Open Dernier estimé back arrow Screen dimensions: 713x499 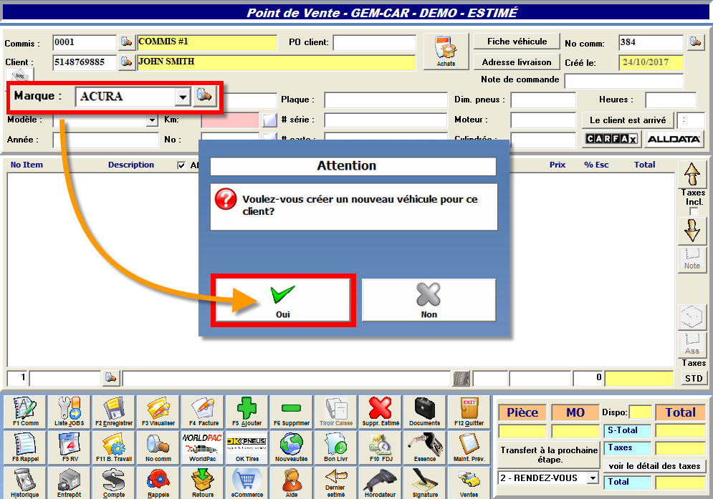336,483
